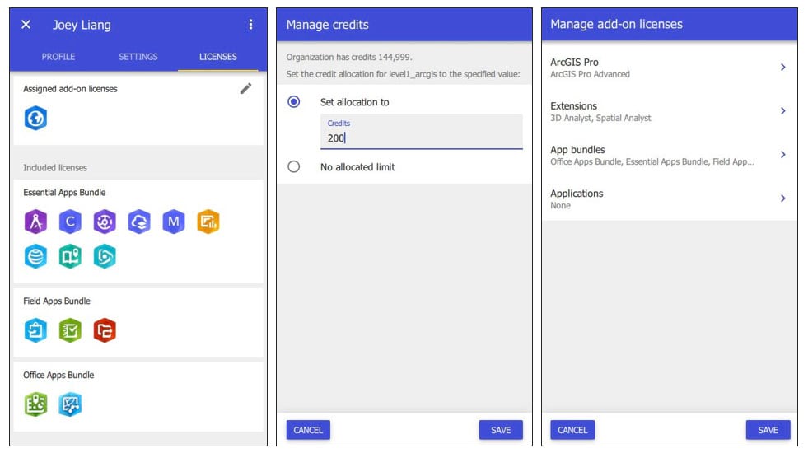Select the orange Dashboards icon
Image resolution: width=808 pixels, height=453 pixels.
pyautogui.click(x=208, y=222)
